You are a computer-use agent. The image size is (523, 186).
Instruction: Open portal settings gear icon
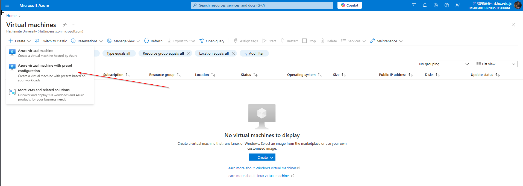coord(436,5)
